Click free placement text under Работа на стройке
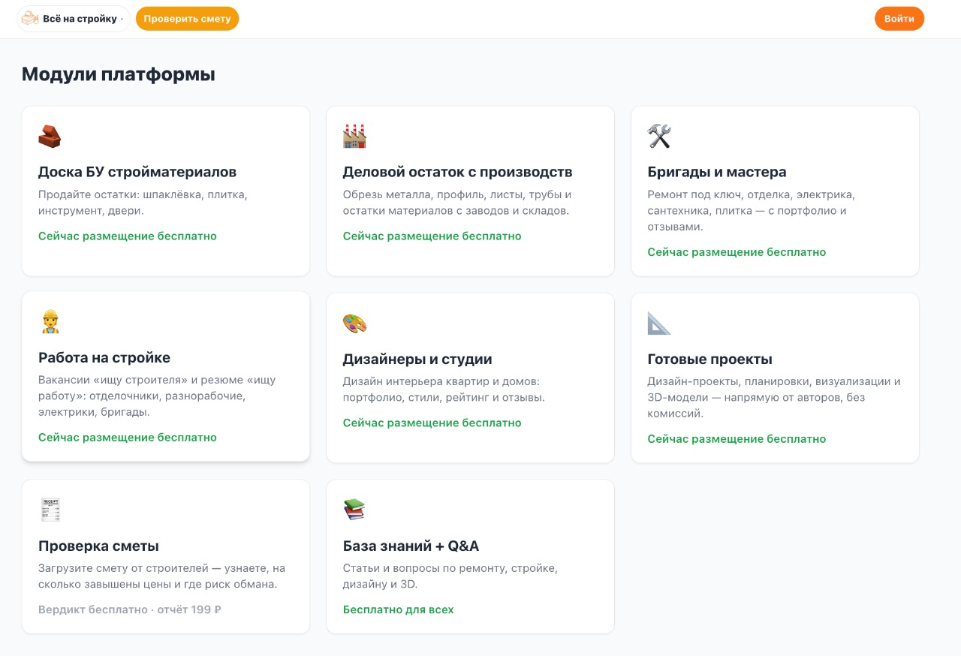This screenshot has height=656, width=961. pyautogui.click(x=128, y=437)
